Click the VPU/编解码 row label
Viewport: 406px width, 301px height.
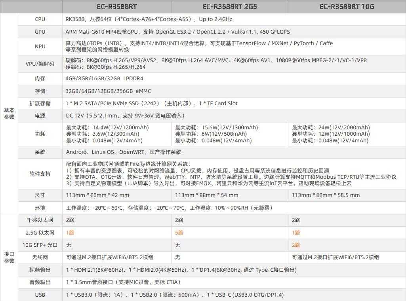40,64
